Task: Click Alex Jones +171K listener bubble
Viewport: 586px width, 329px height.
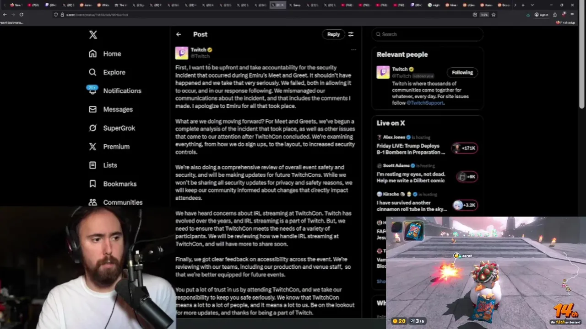Action: point(465,148)
